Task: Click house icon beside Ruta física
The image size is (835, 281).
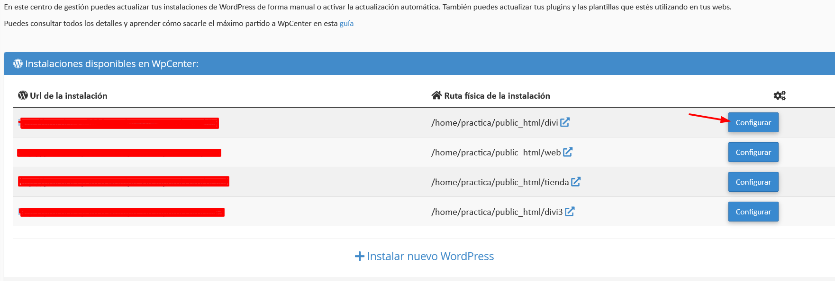Action: click(x=436, y=95)
